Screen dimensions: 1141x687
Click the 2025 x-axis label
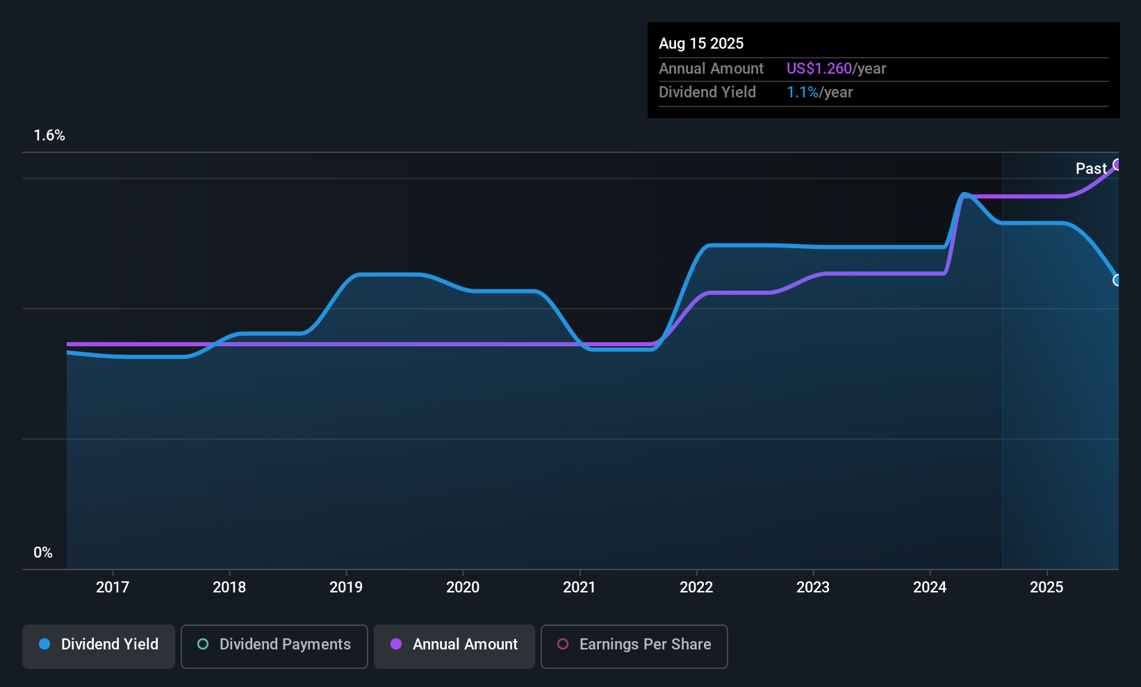(x=1046, y=588)
